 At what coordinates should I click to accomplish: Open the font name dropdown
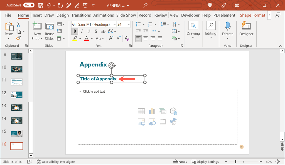coord(114,24)
